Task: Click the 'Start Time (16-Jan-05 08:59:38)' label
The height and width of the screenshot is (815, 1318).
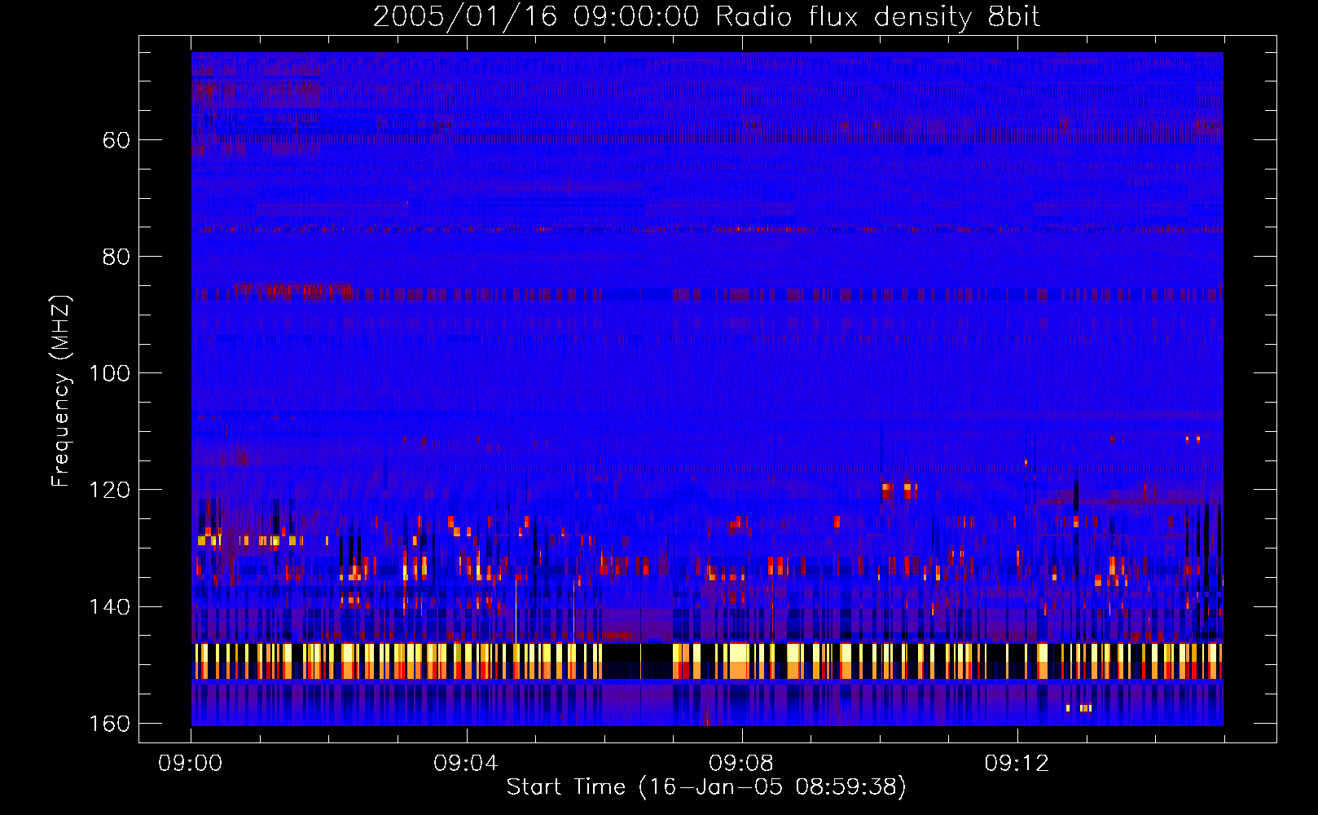Action: point(706,787)
